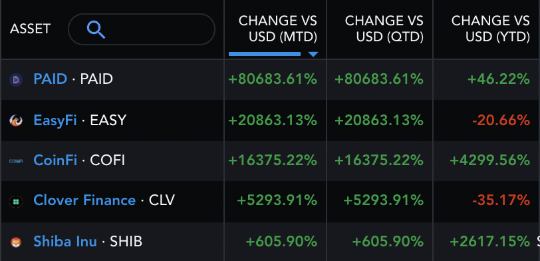540x261 pixels.
Task: Open the PAID asset link
Action: [x=51, y=79]
